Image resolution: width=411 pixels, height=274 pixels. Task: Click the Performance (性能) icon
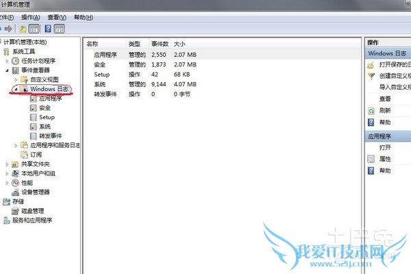pyautogui.click(x=16, y=183)
